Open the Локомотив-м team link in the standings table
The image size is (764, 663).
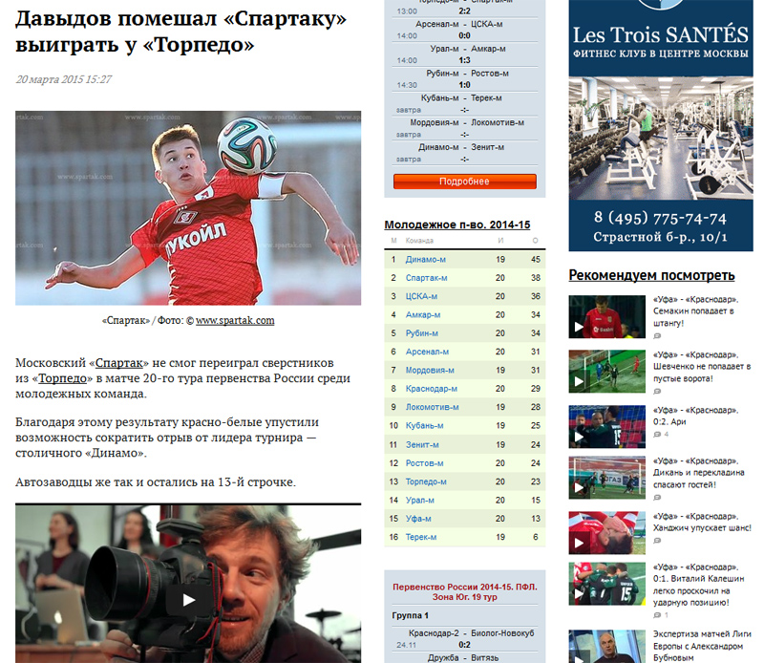[433, 408]
